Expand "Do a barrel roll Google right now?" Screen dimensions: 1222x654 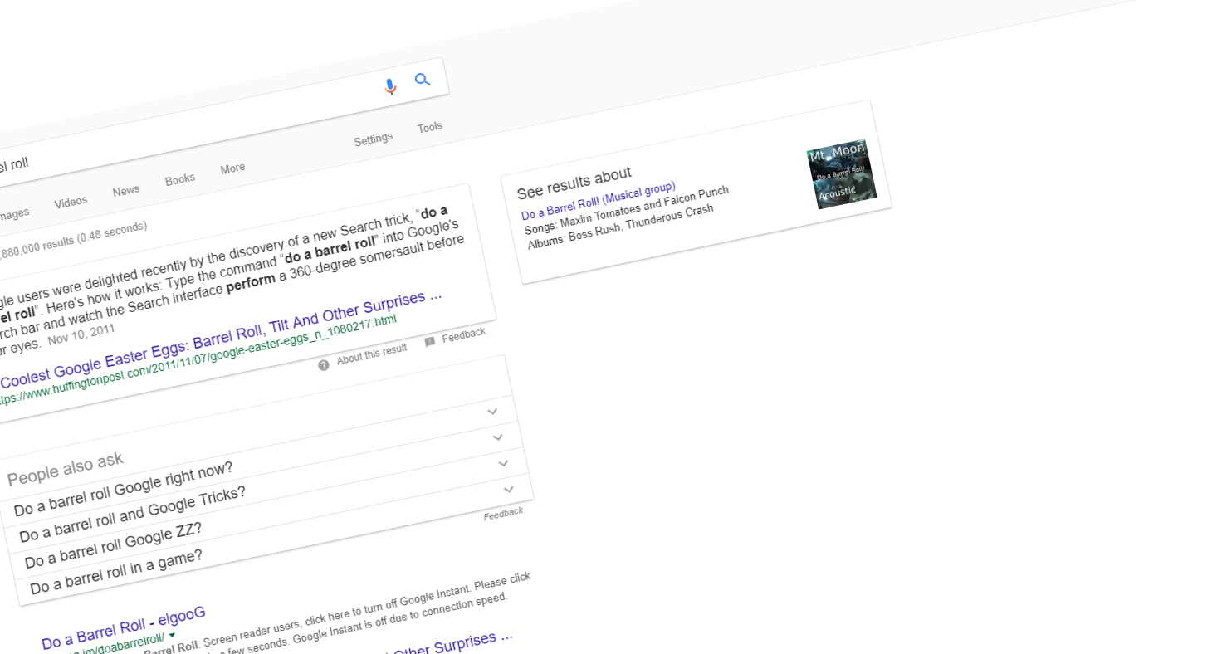258,451
